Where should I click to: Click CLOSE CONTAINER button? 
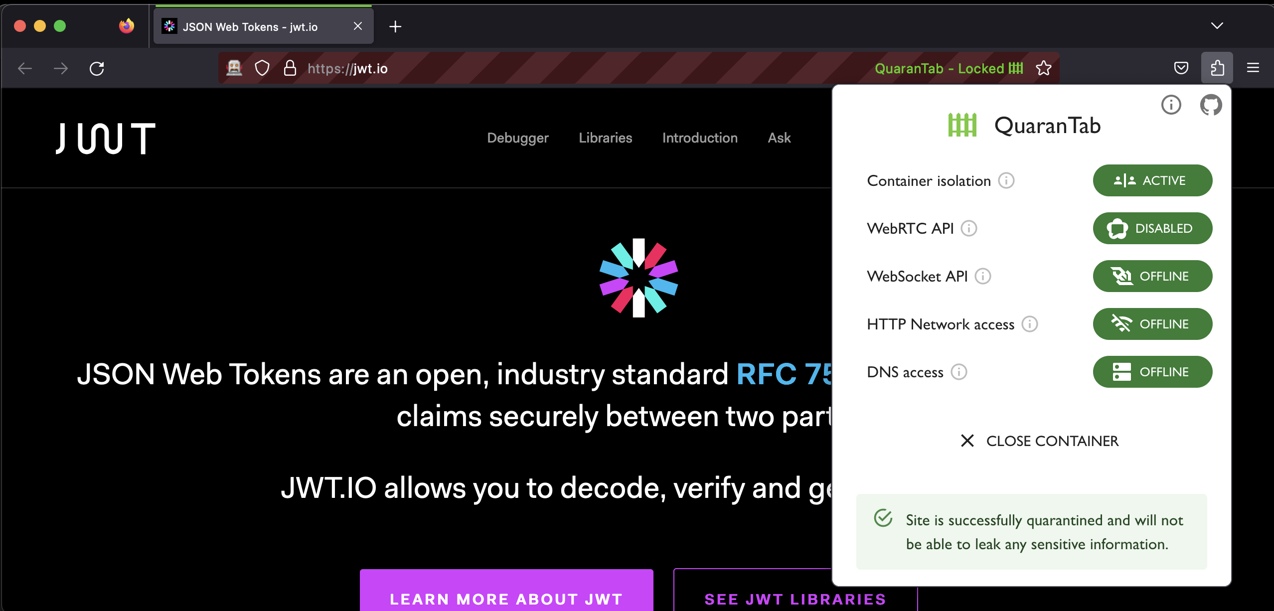(1039, 441)
